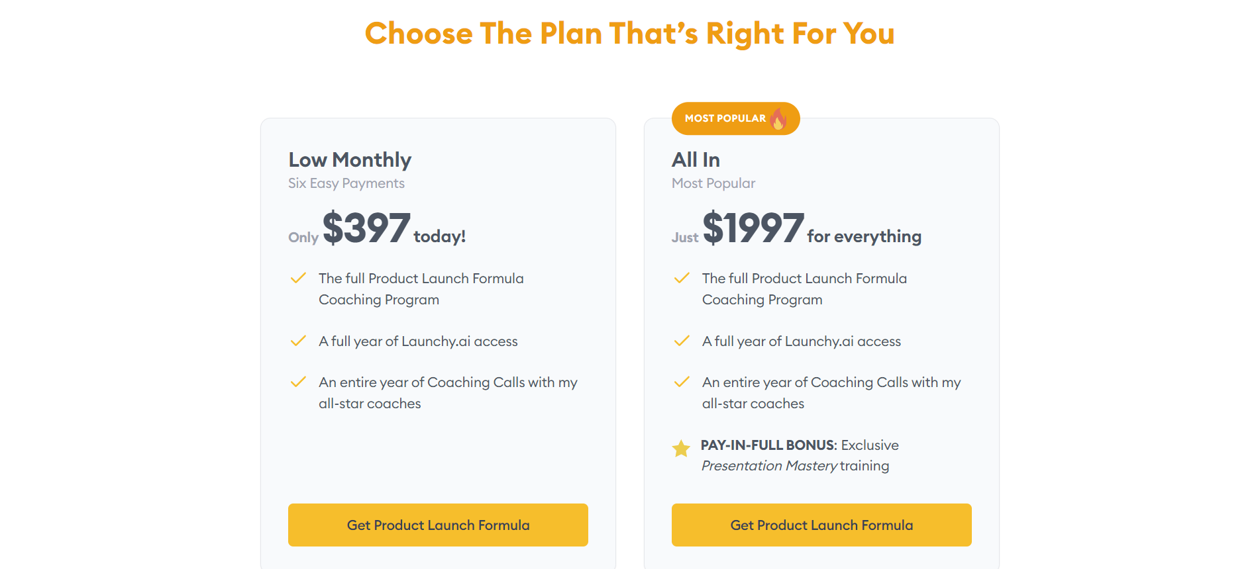
Task: Click the All In plan's Launchy.ai access checkmark
Action: (x=682, y=341)
